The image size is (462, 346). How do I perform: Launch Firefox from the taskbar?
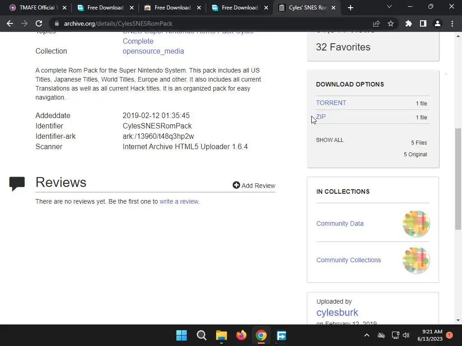241,335
